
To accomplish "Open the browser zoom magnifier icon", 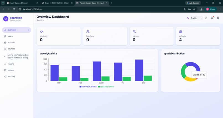I will [x=185, y=9].
